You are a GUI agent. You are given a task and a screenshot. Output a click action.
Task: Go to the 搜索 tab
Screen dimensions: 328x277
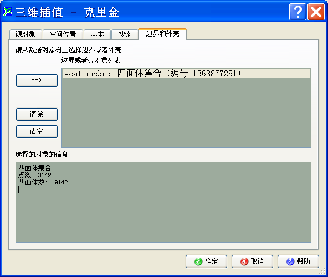point(125,34)
